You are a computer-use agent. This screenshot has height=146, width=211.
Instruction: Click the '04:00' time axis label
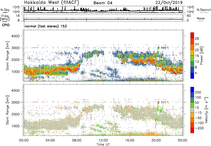[50, 140]
